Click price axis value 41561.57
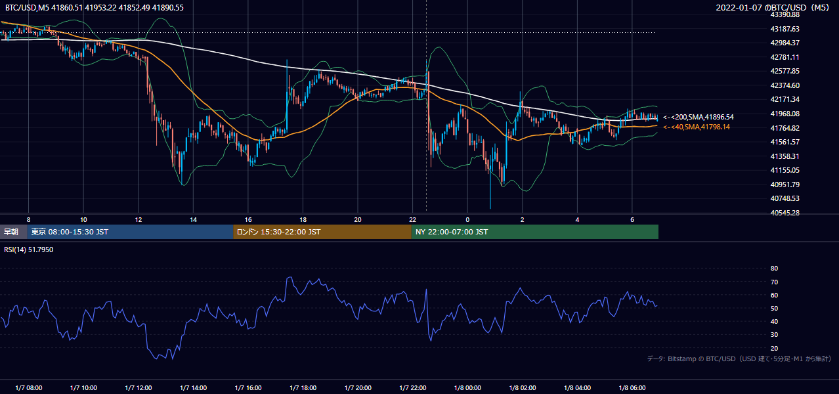This screenshot has height=394, width=839. [x=785, y=142]
